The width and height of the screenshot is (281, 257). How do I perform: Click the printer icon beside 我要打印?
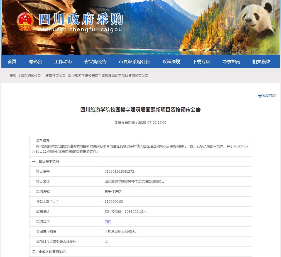point(260,96)
